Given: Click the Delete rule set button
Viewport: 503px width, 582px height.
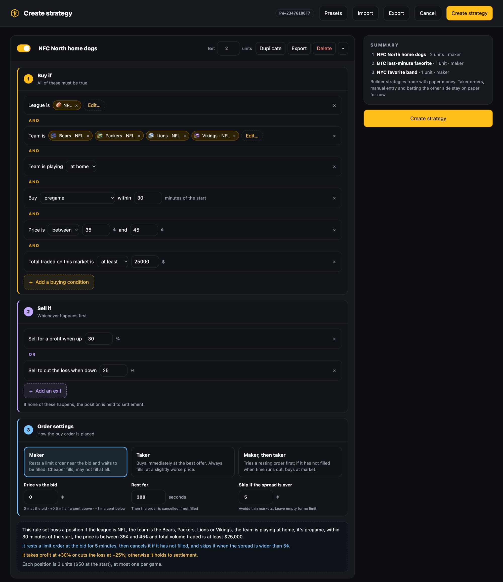Looking at the screenshot, I should (324, 48).
